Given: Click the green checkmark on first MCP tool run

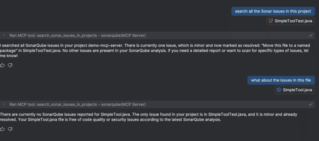Looking at the screenshot, I should point(311,35).
